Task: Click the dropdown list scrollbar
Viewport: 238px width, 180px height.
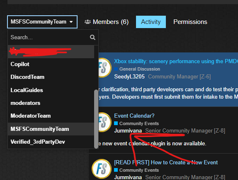Action: pos(96,119)
